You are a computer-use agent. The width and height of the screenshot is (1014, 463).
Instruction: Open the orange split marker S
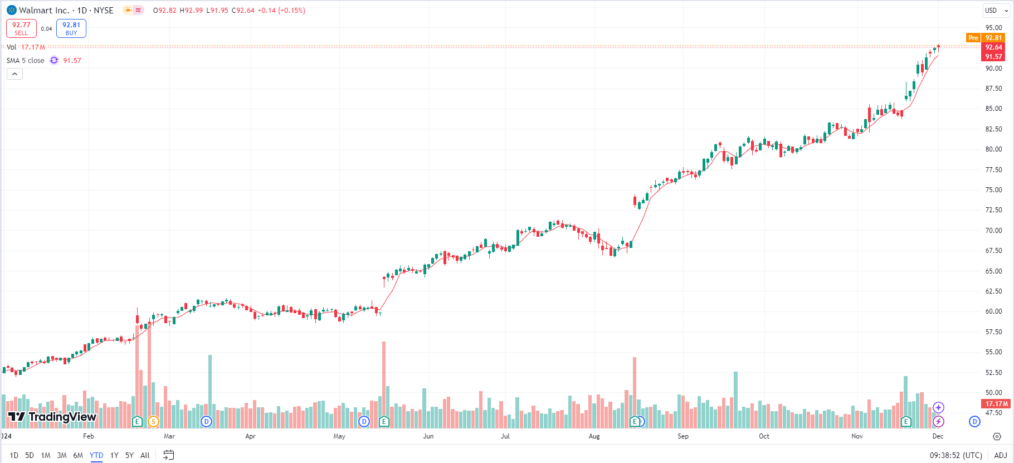tap(153, 421)
